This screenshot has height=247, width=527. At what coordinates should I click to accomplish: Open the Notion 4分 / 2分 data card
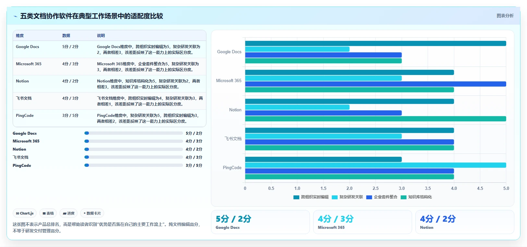point(465,222)
